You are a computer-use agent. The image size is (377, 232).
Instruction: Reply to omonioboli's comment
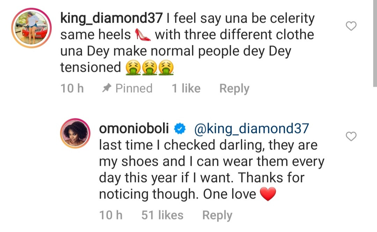point(217,215)
